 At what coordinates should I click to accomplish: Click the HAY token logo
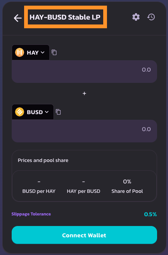click(x=20, y=52)
